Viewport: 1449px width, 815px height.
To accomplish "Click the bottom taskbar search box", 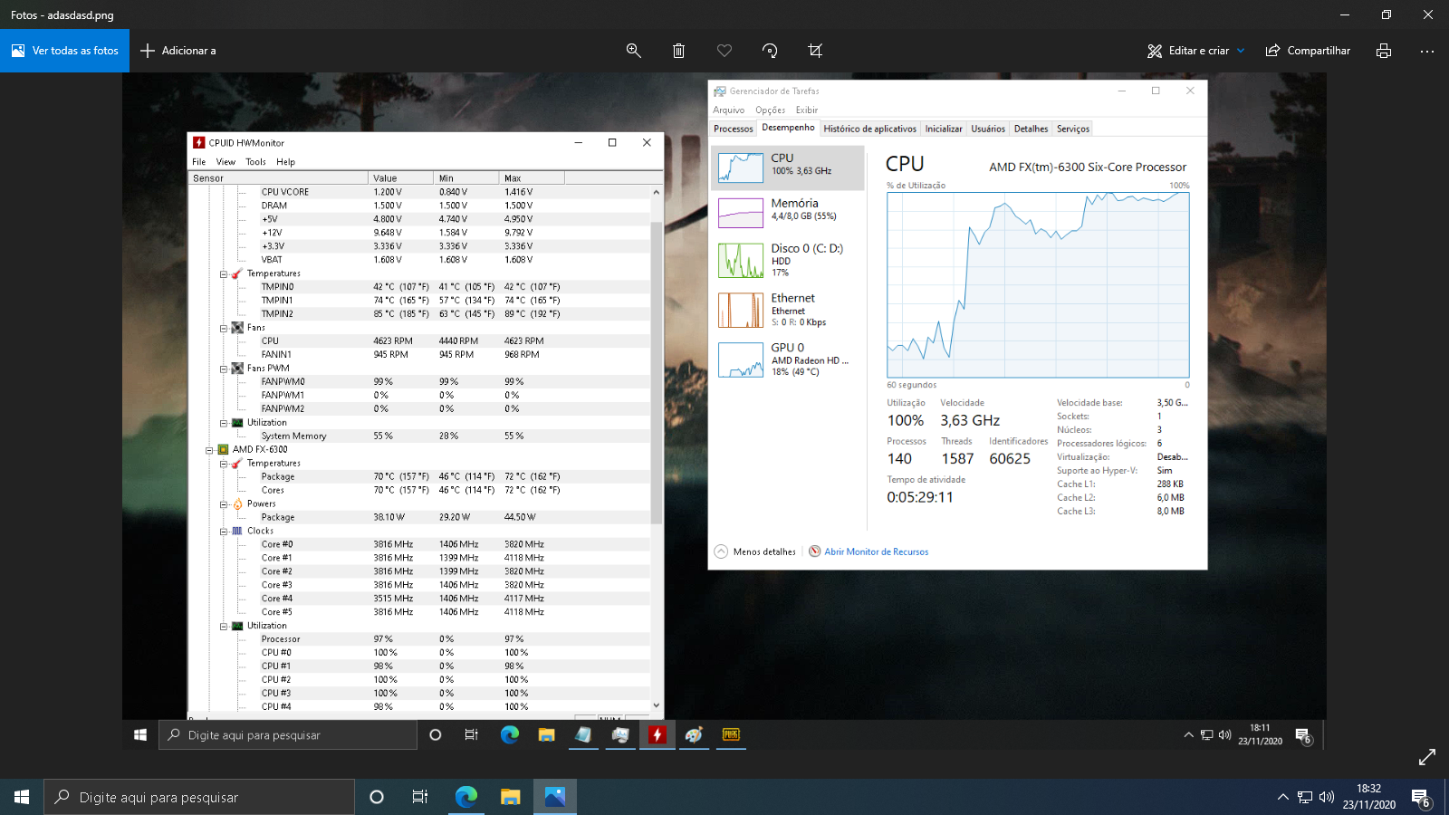I will pos(199,797).
